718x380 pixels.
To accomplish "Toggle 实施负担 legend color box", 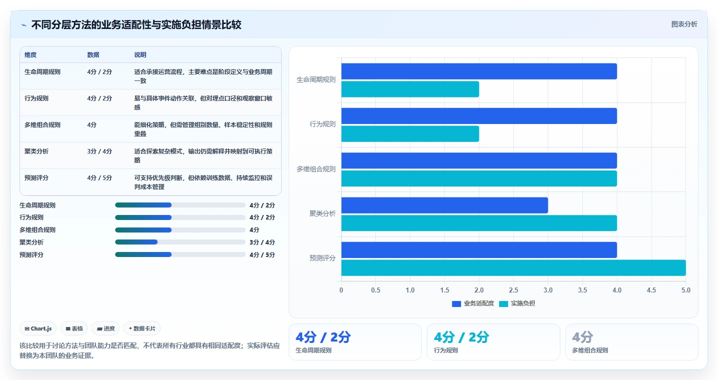I will click(x=503, y=303).
